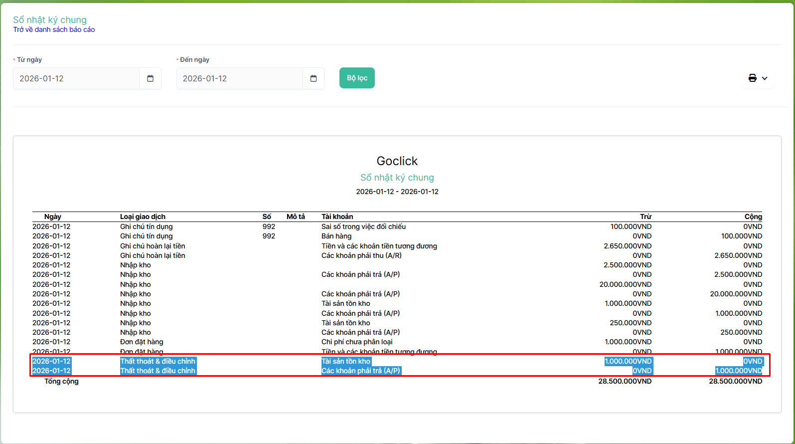Click the Tài khoản column header
The height and width of the screenshot is (444, 795).
pos(337,217)
